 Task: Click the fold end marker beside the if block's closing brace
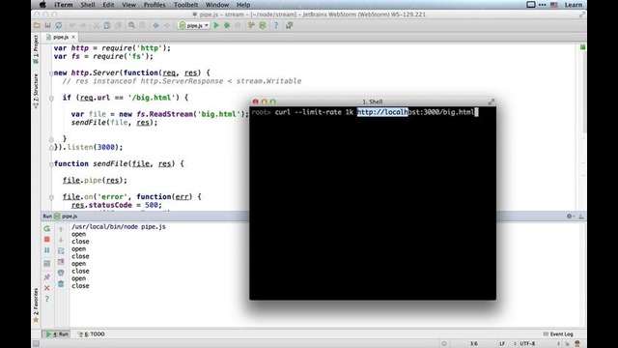[51, 139]
